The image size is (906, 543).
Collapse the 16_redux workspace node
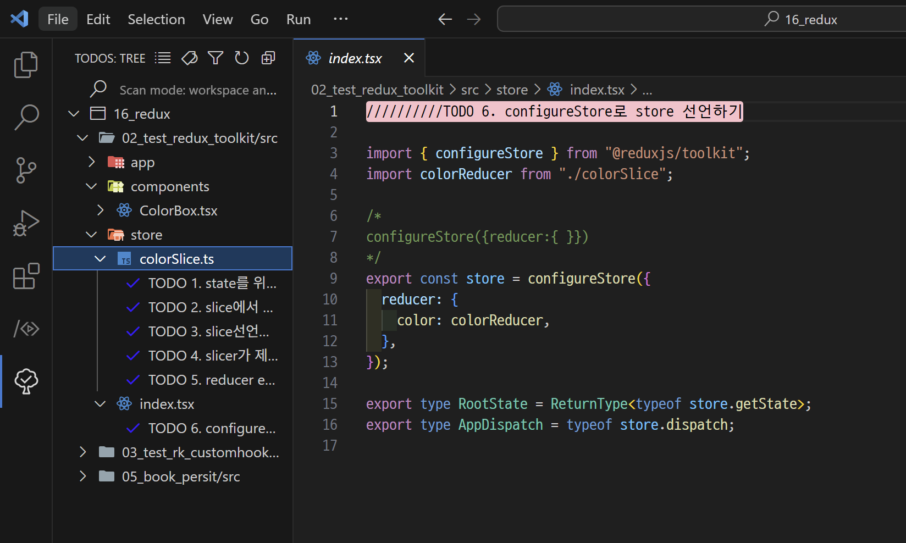74,114
